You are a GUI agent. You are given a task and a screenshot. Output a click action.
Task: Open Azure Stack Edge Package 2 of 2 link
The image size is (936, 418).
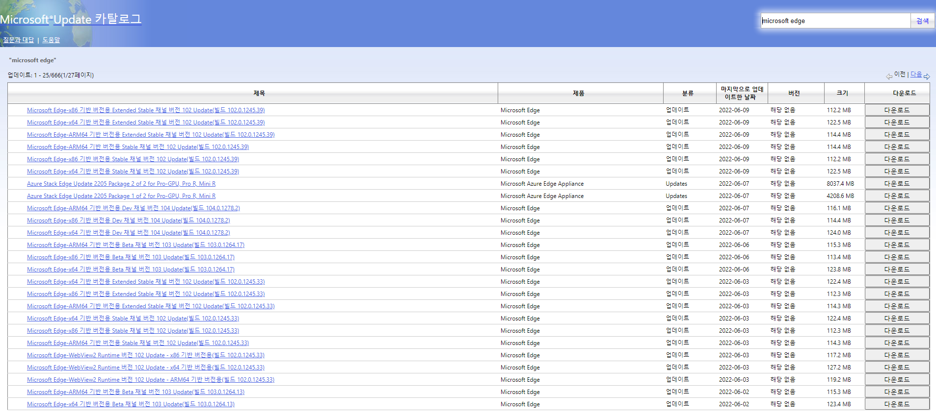pos(121,184)
